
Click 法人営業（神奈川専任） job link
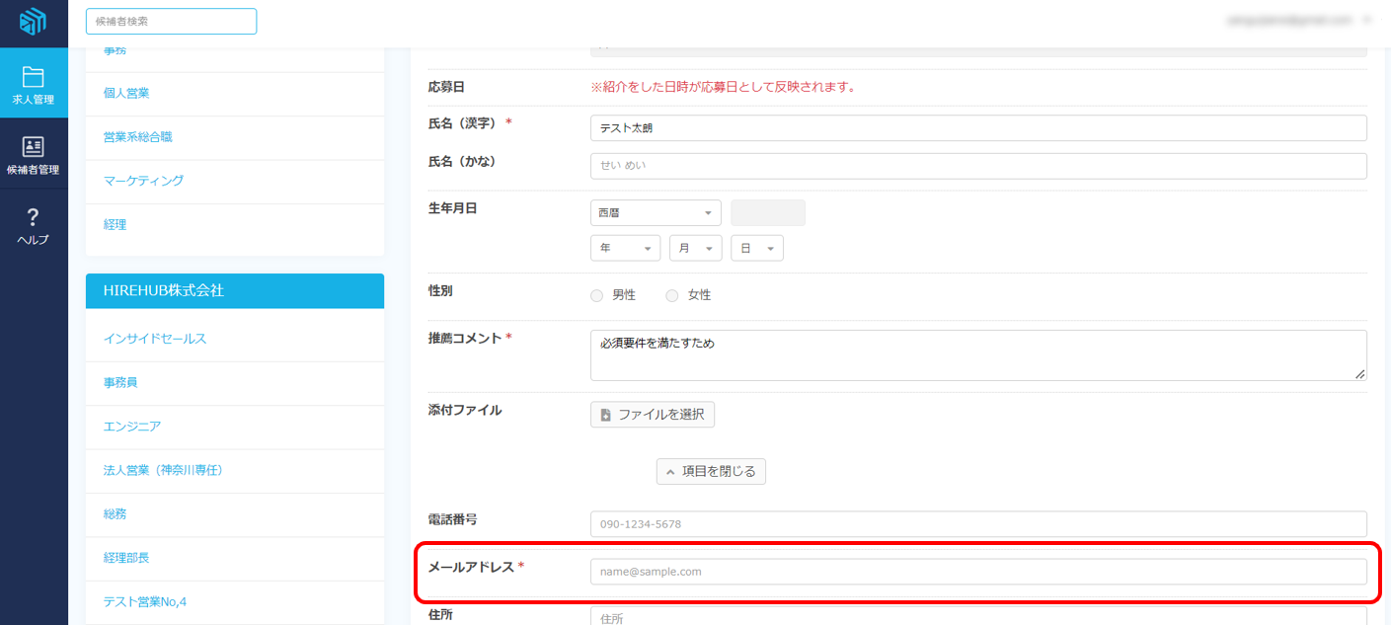tap(163, 470)
